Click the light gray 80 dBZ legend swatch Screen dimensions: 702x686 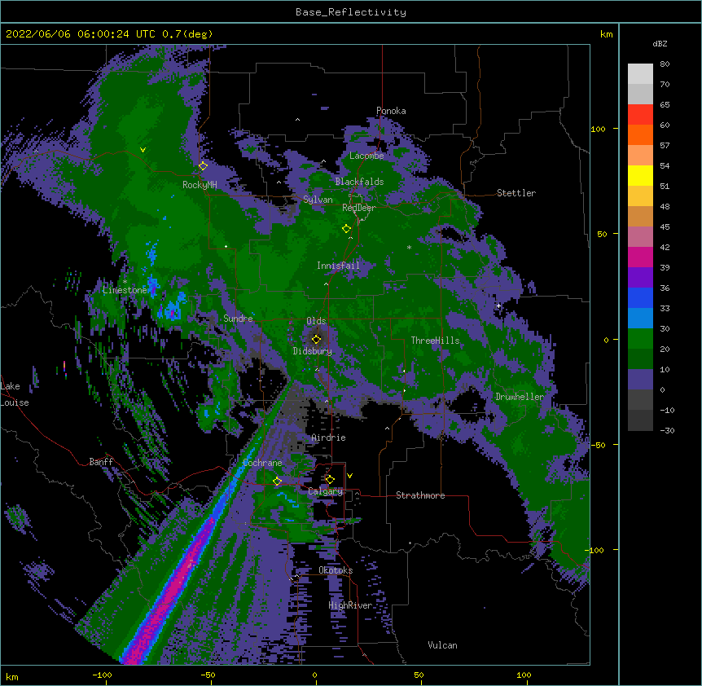[640, 74]
